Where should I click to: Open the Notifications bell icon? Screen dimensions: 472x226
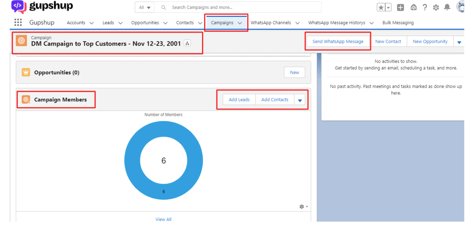[x=447, y=7]
